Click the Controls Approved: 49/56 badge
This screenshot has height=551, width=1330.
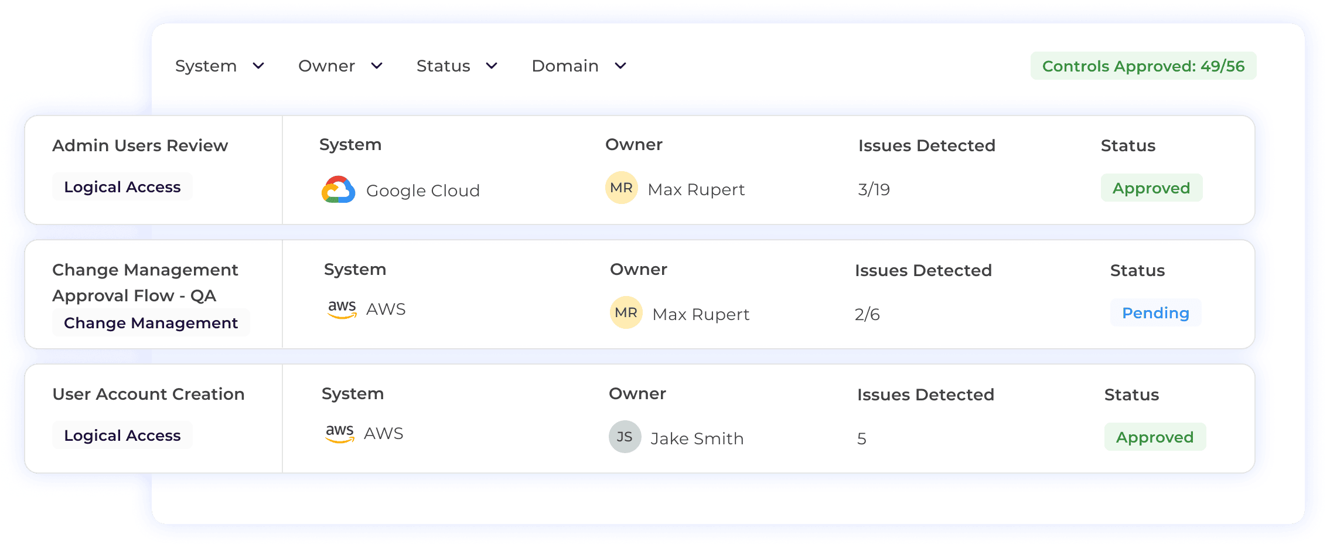tap(1143, 66)
